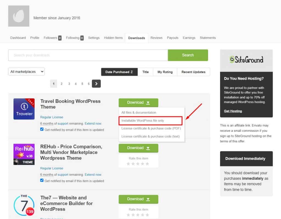Click "Extend now" for Travel Booking Theme

tap(93, 123)
